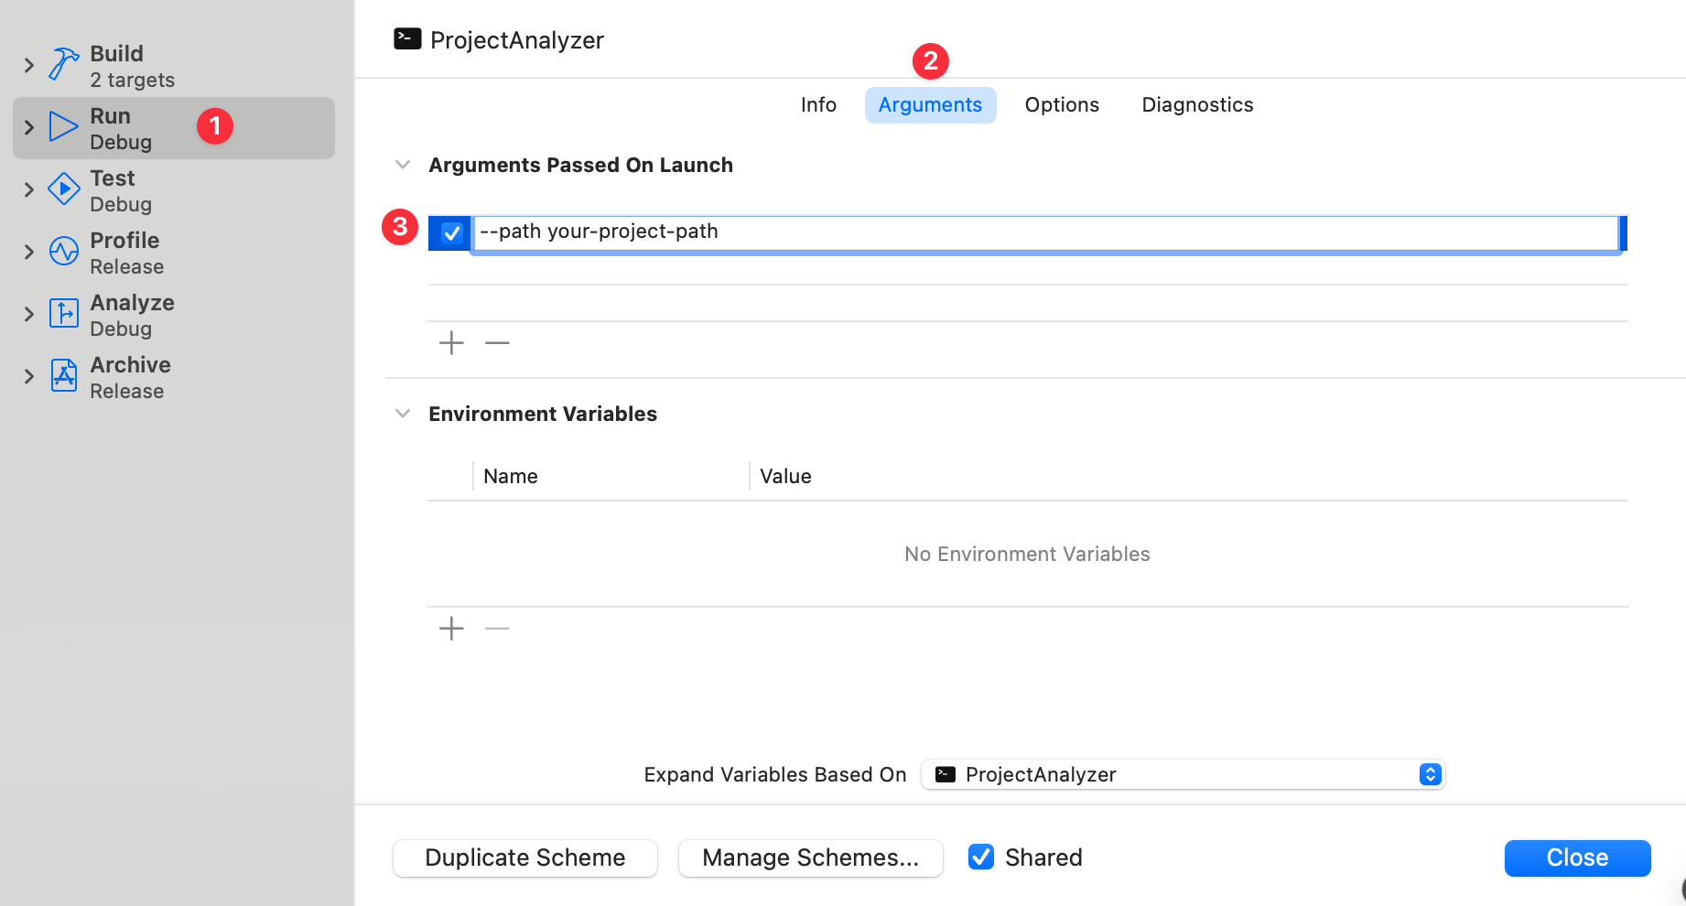Viewport: 1686px width, 906px height.
Task: Add a new environment variable with plus
Action: (451, 629)
